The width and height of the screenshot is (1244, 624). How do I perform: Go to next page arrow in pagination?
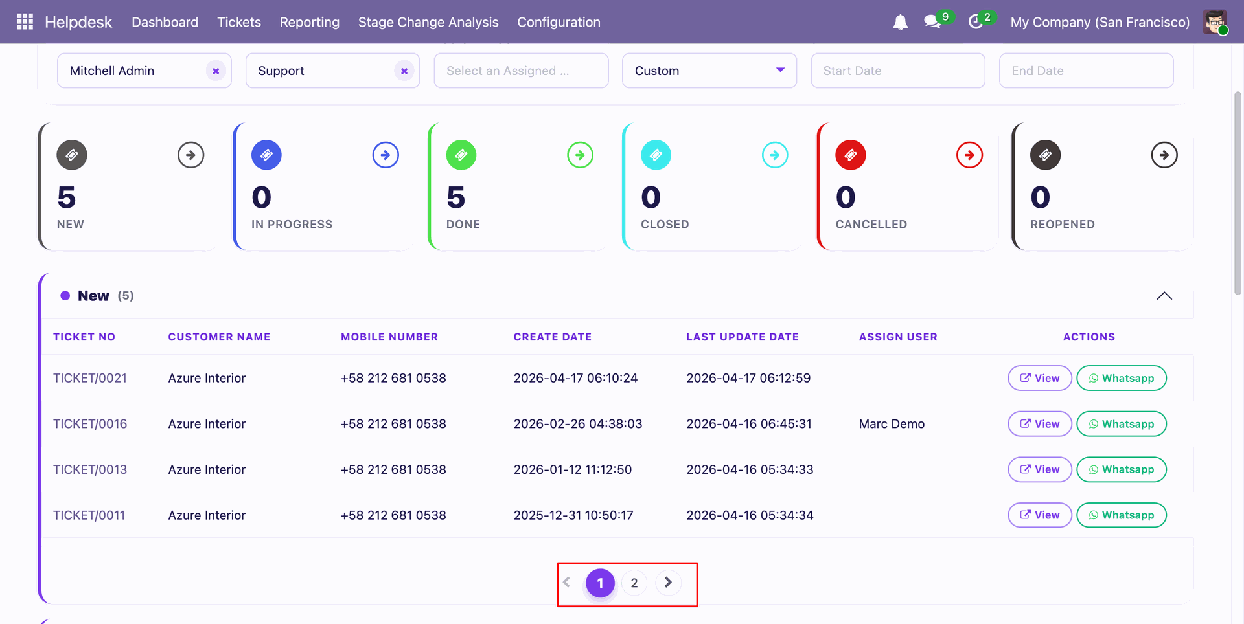tap(668, 583)
